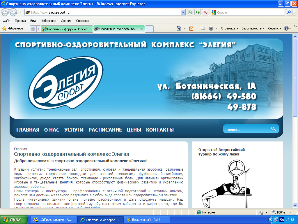
Task: Click the Интернет zone status indicator
Action: click(207, 212)
